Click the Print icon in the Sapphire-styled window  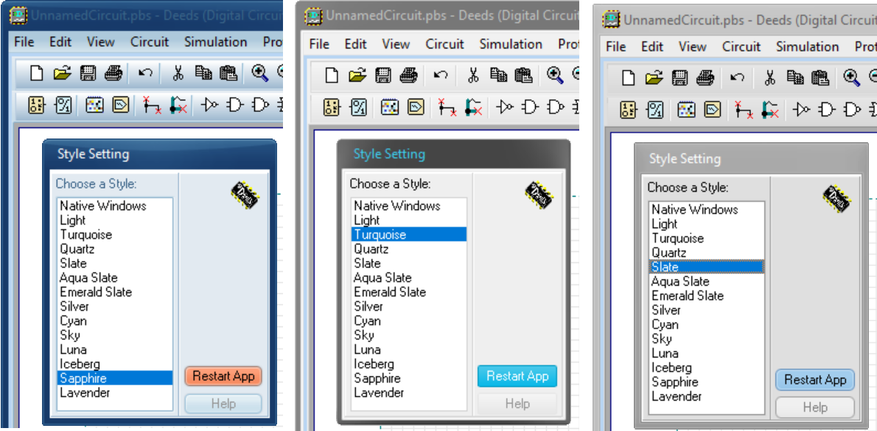113,73
